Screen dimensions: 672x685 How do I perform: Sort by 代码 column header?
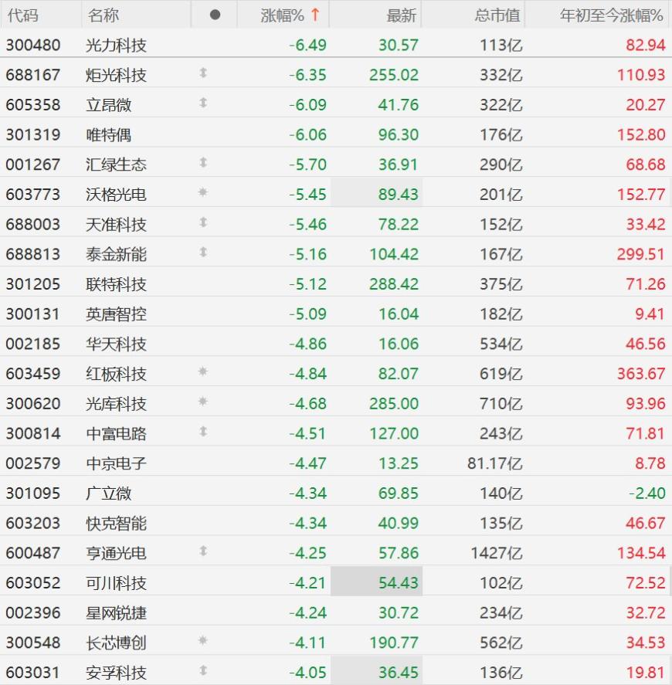(x=22, y=15)
